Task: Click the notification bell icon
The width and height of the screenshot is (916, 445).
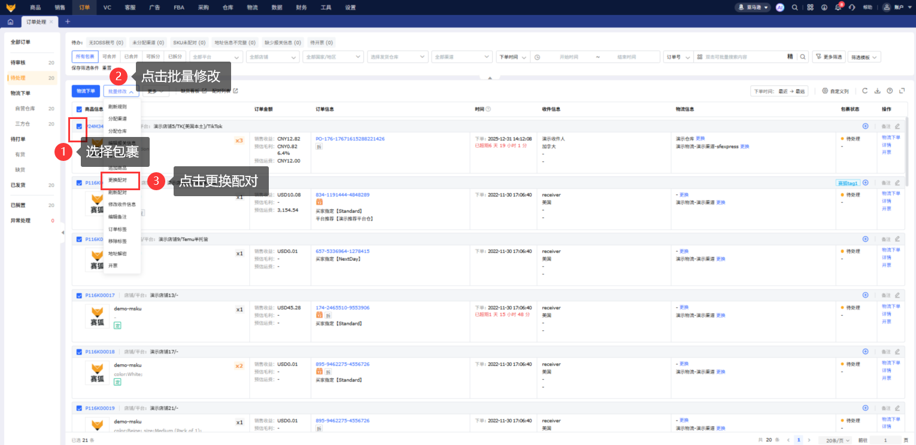Action: click(838, 8)
